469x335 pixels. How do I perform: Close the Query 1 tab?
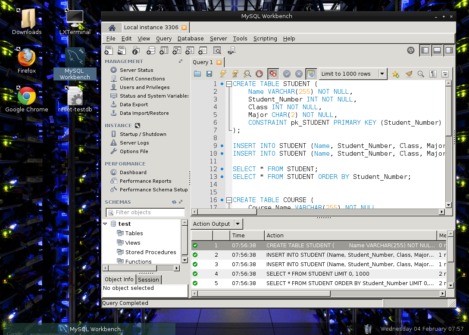[219, 62]
